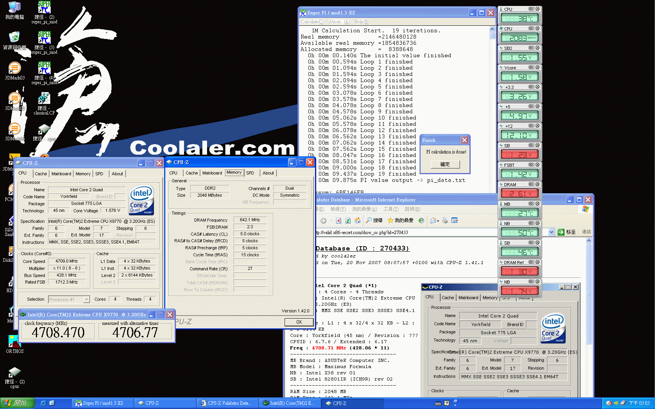
Task: Click the Stop icon in Internet Explorer toolbar
Action: pos(338,220)
